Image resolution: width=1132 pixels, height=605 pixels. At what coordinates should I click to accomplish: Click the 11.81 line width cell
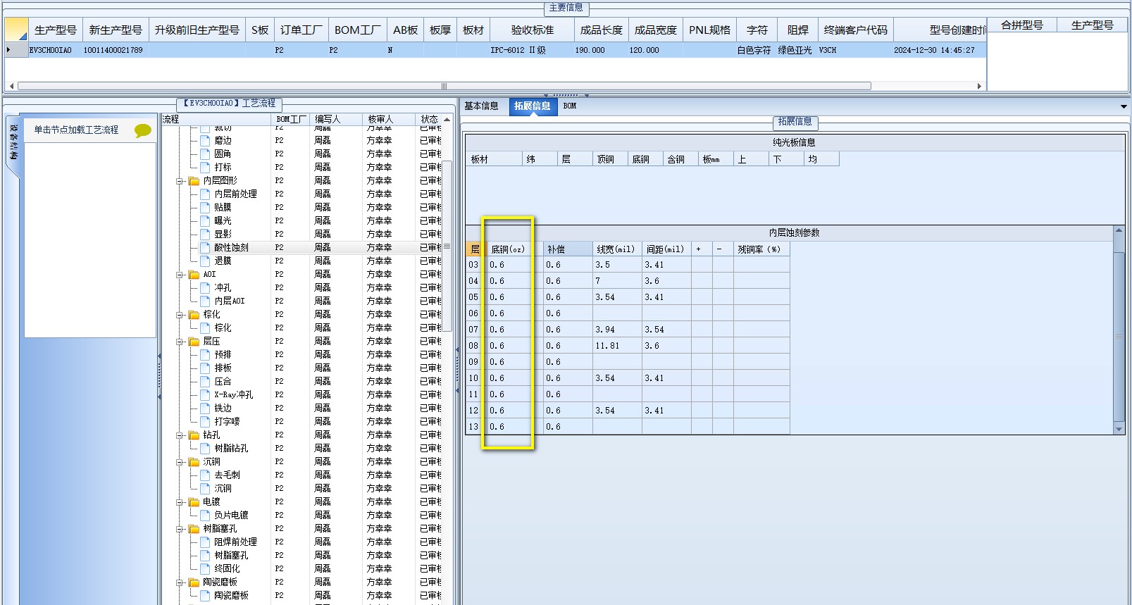coord(616,347)
